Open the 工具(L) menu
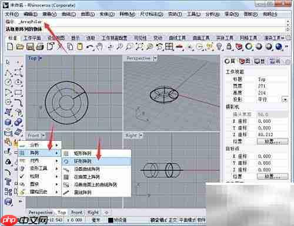The width and height of the screenshot is (294, 226). pos(194,14)
